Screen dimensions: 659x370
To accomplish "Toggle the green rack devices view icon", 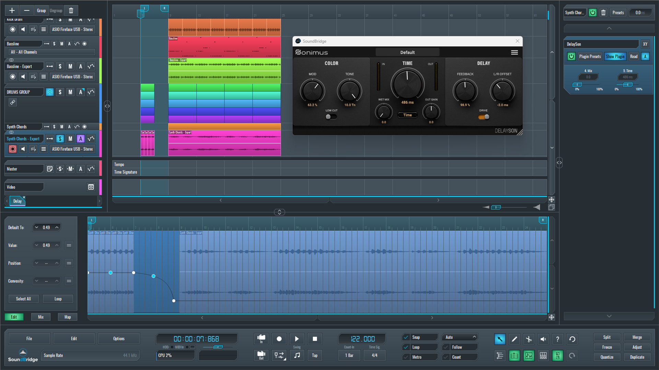I will coord(557,356).
